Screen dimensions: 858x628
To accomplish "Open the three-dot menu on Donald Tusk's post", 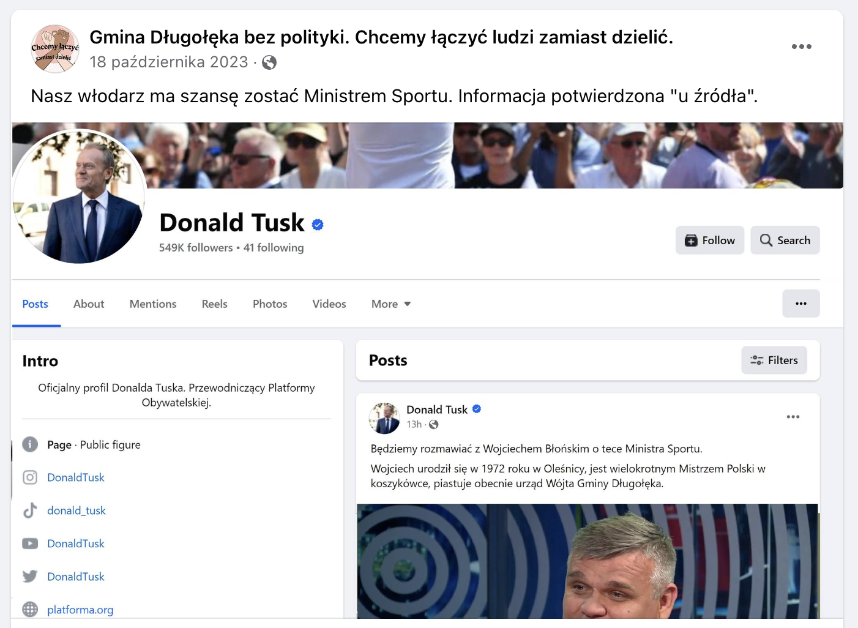I will 793,417.
